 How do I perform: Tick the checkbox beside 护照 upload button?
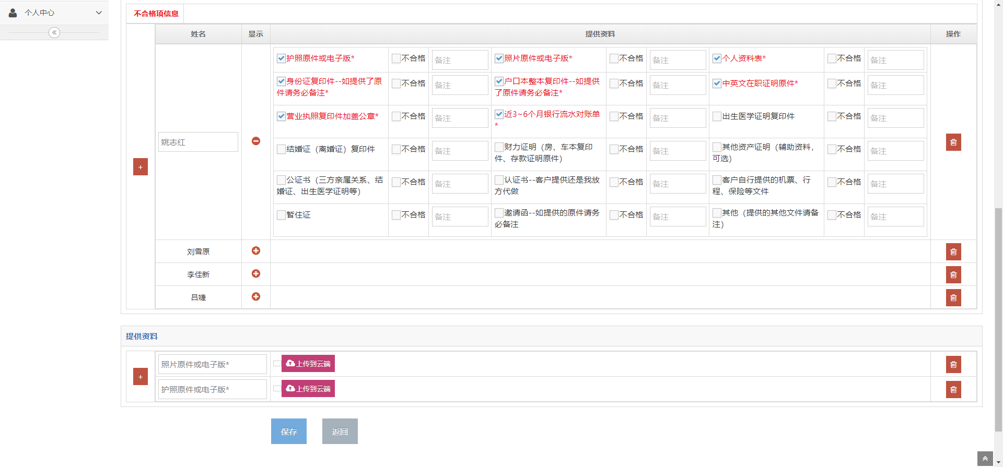pos(277,389)
